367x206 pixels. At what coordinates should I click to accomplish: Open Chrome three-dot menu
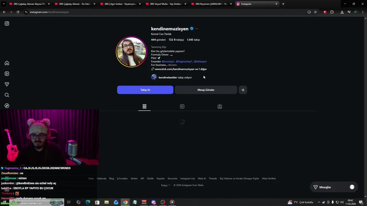point(363,12)
